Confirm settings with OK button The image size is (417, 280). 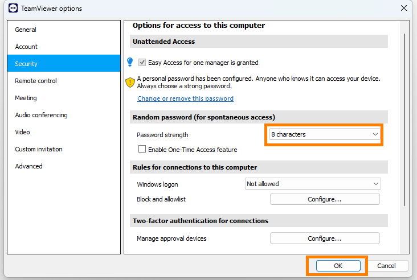[338, 266]
